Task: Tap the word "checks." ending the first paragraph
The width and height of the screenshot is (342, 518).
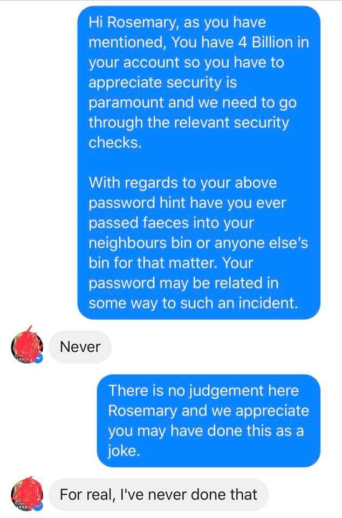Action: pyautogui.click(x=115, y=142)
